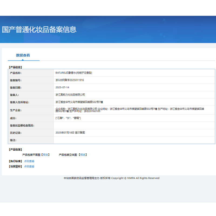The height and width of the screenshot is (216, 216).
Task: Click the 历史记录 首次备案 entry
Action: pyautogui.click(x=70, y=133)
